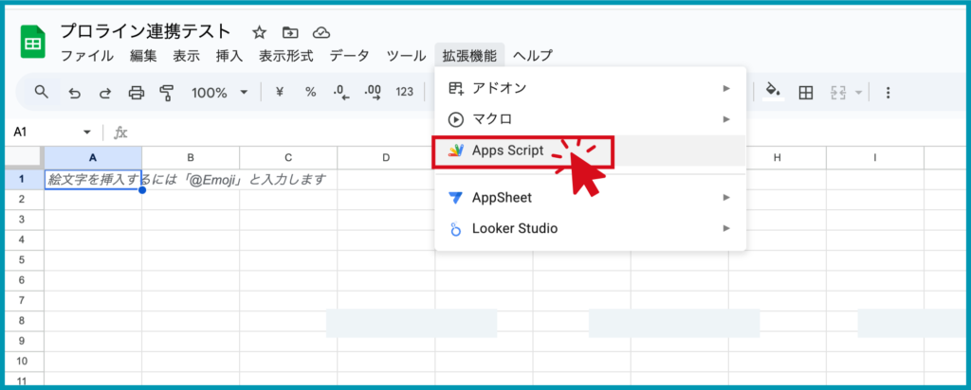
Task: Undo the last action
Action: point(74,93)
